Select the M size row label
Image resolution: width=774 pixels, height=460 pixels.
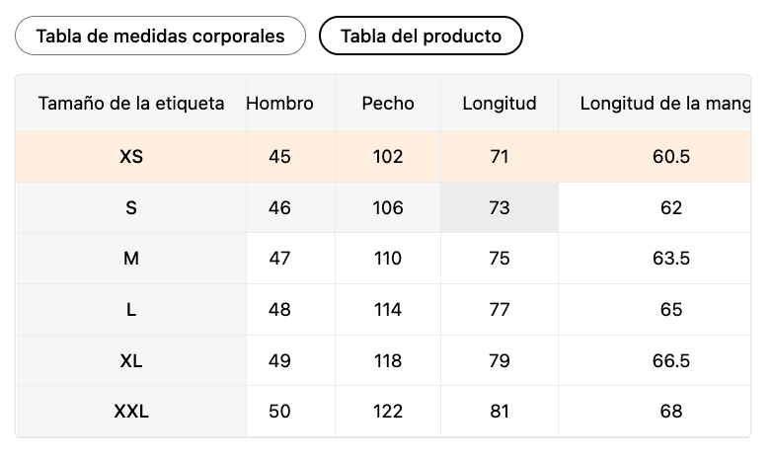point(131,259)
